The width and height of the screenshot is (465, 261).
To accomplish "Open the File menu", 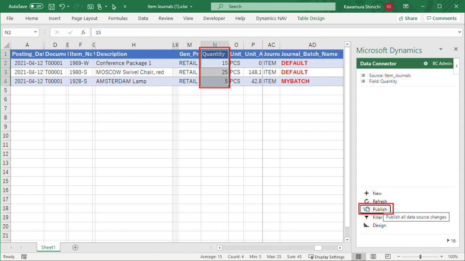I will (10, 18).
